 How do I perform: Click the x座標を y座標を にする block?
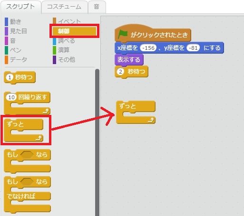[169, 48]
